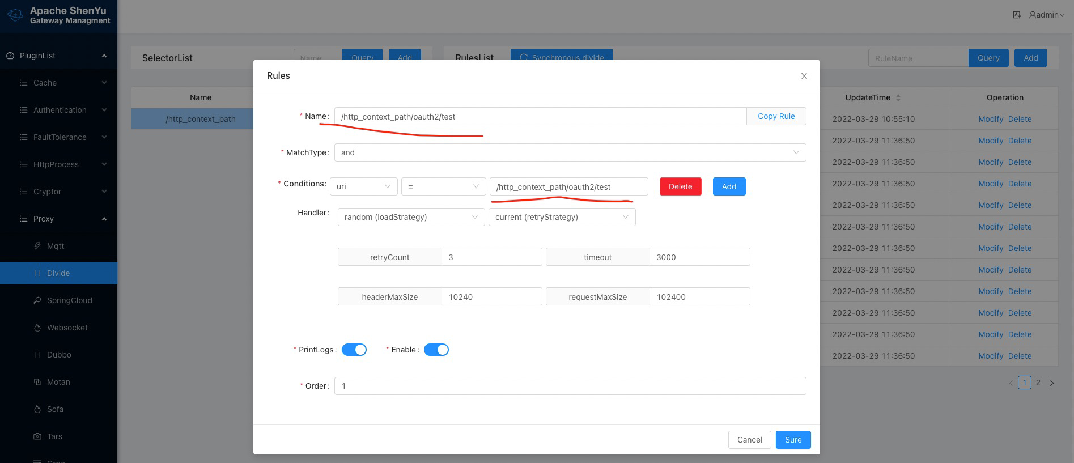This screenshot has width=1074, height=463.
Task: Click the Apache ShenYu logo icon
Action: (15, 15)
